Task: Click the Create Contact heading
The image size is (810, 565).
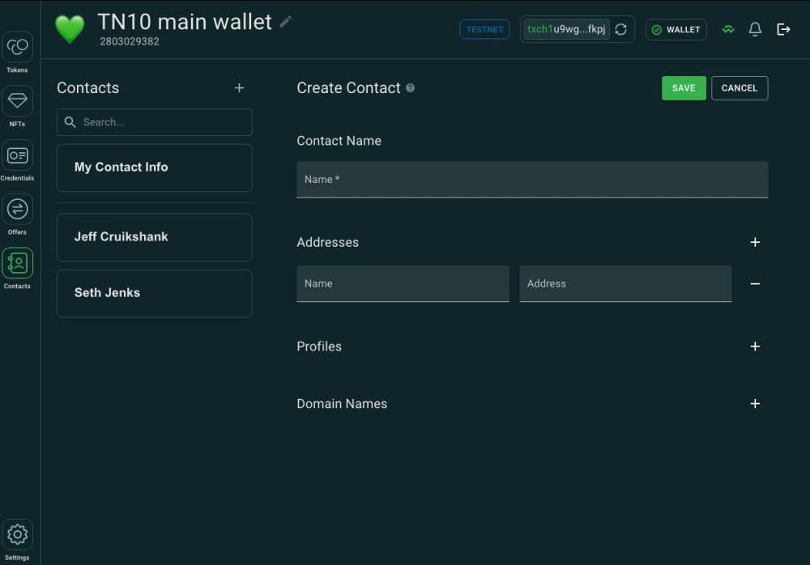Action: tap(348, 87)
